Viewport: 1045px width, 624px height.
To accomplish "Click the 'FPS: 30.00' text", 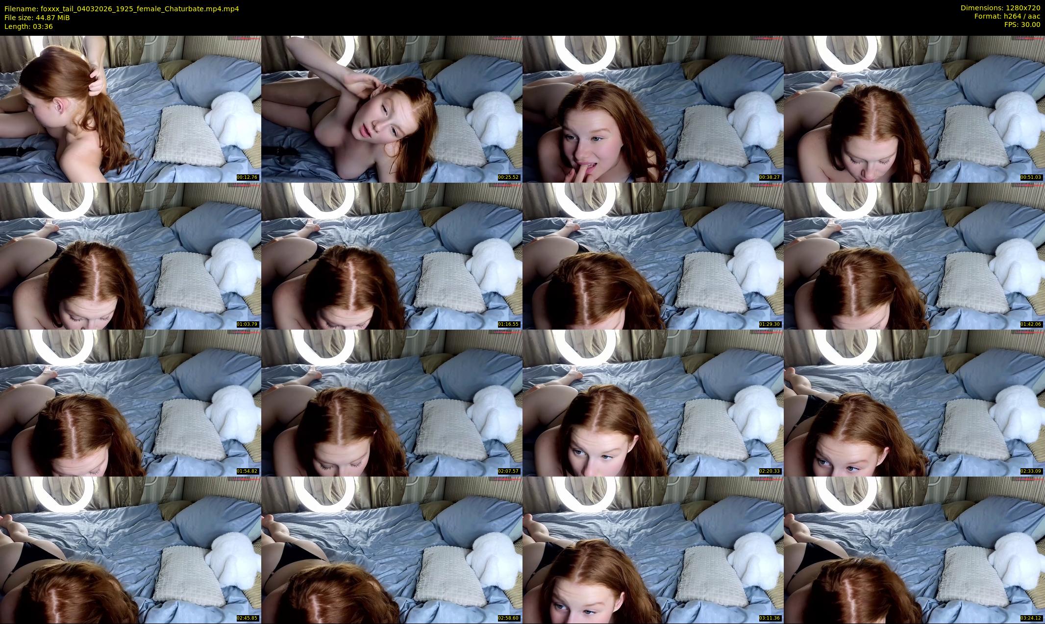I will point(1022,24).
